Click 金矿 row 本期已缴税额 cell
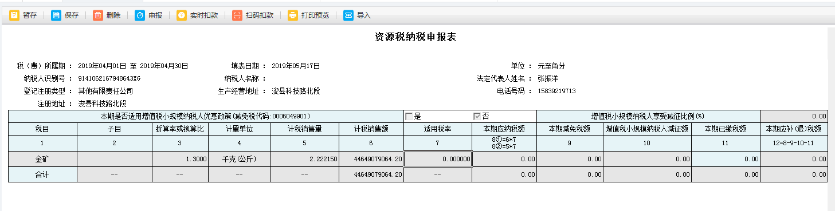The width and height of the screenshot is (835, 211). pyautogui.click(x=726, y=159)
